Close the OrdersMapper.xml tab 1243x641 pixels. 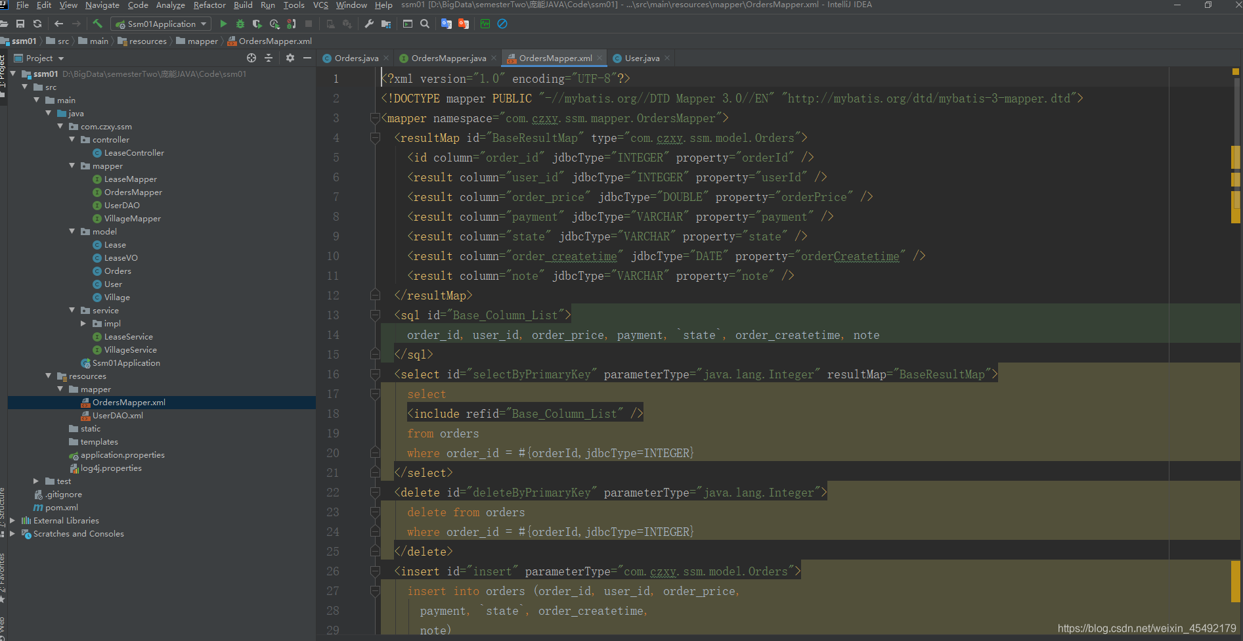click(x=600, y=58)
